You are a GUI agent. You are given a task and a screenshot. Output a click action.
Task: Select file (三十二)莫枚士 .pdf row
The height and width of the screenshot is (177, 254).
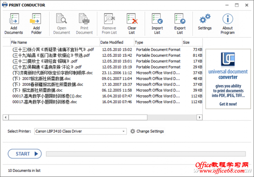point(102,61)
